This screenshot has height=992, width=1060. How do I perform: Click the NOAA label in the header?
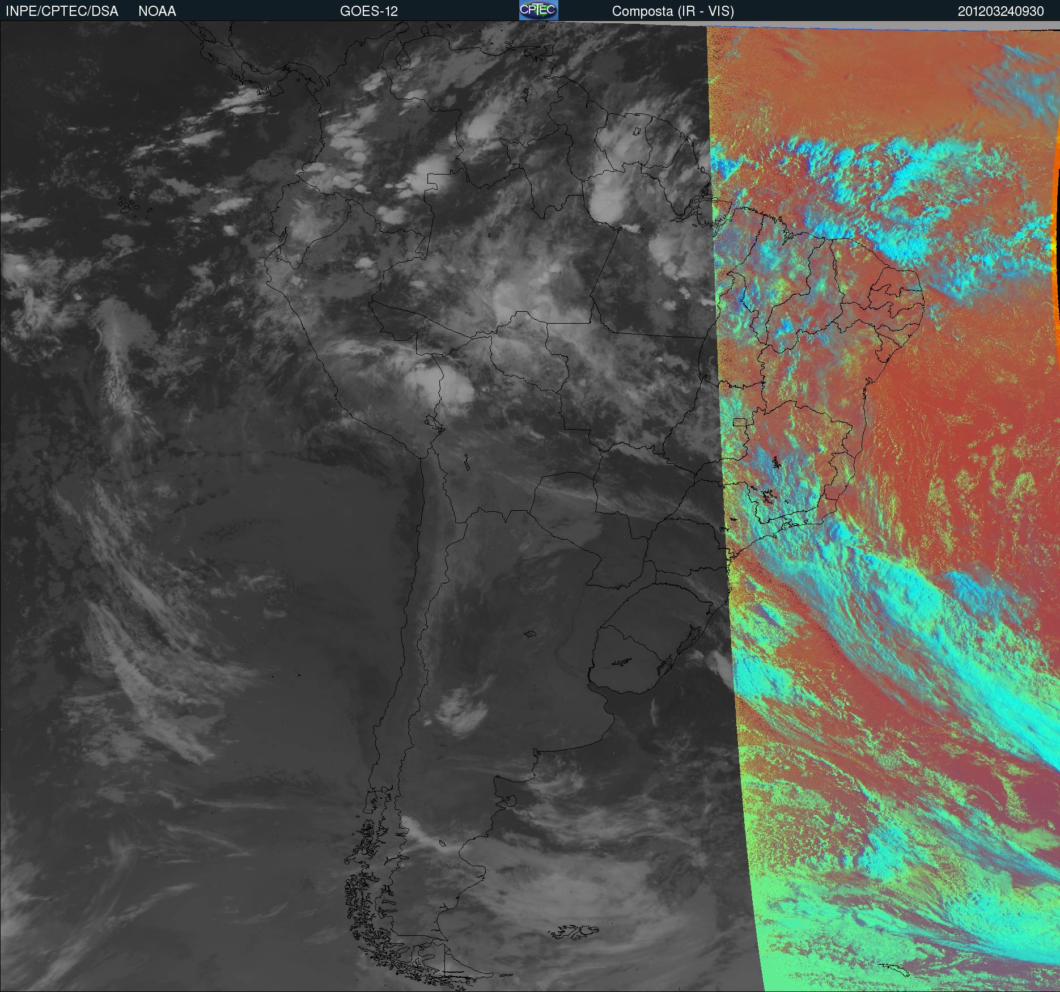coord(157,11)
